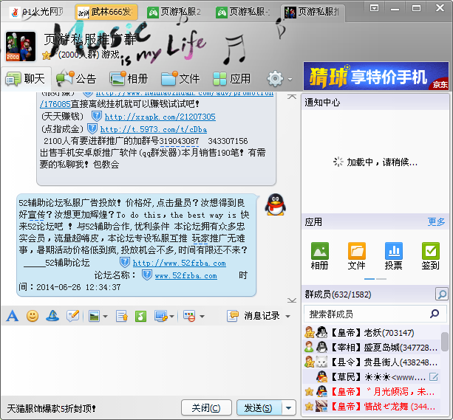
Task: Click the share file icon in the chat toolbar
Action: coord(122,316)
